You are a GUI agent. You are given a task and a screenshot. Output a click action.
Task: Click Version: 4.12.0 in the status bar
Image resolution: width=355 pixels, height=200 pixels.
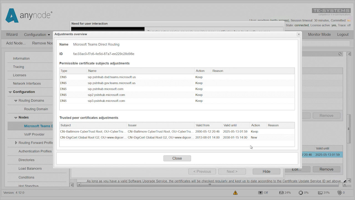click(14, 192)
